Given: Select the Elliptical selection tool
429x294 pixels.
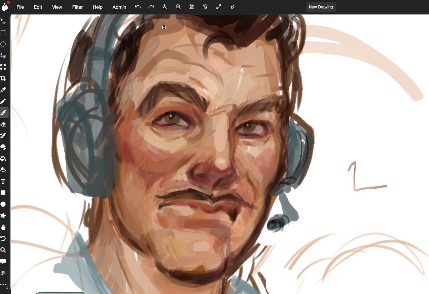Looking at the screenshot, I should [3, 44].
